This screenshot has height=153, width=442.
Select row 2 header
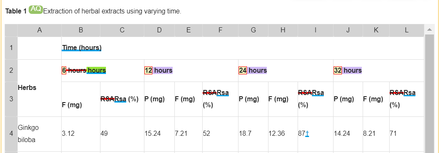(11, 71)
